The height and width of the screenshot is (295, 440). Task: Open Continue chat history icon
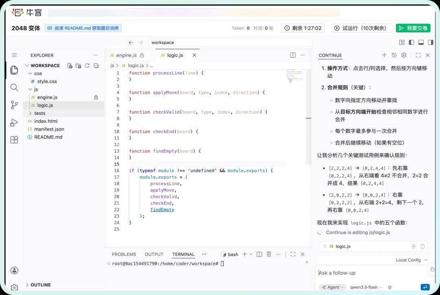coord(394,55)
